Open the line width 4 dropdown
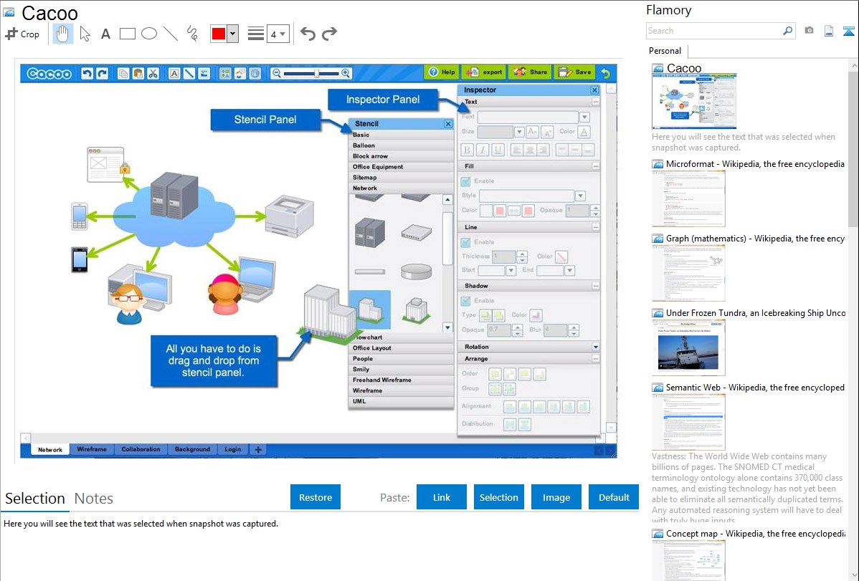The width and height of the screenshot is (859, 581). tap(277, 34)
